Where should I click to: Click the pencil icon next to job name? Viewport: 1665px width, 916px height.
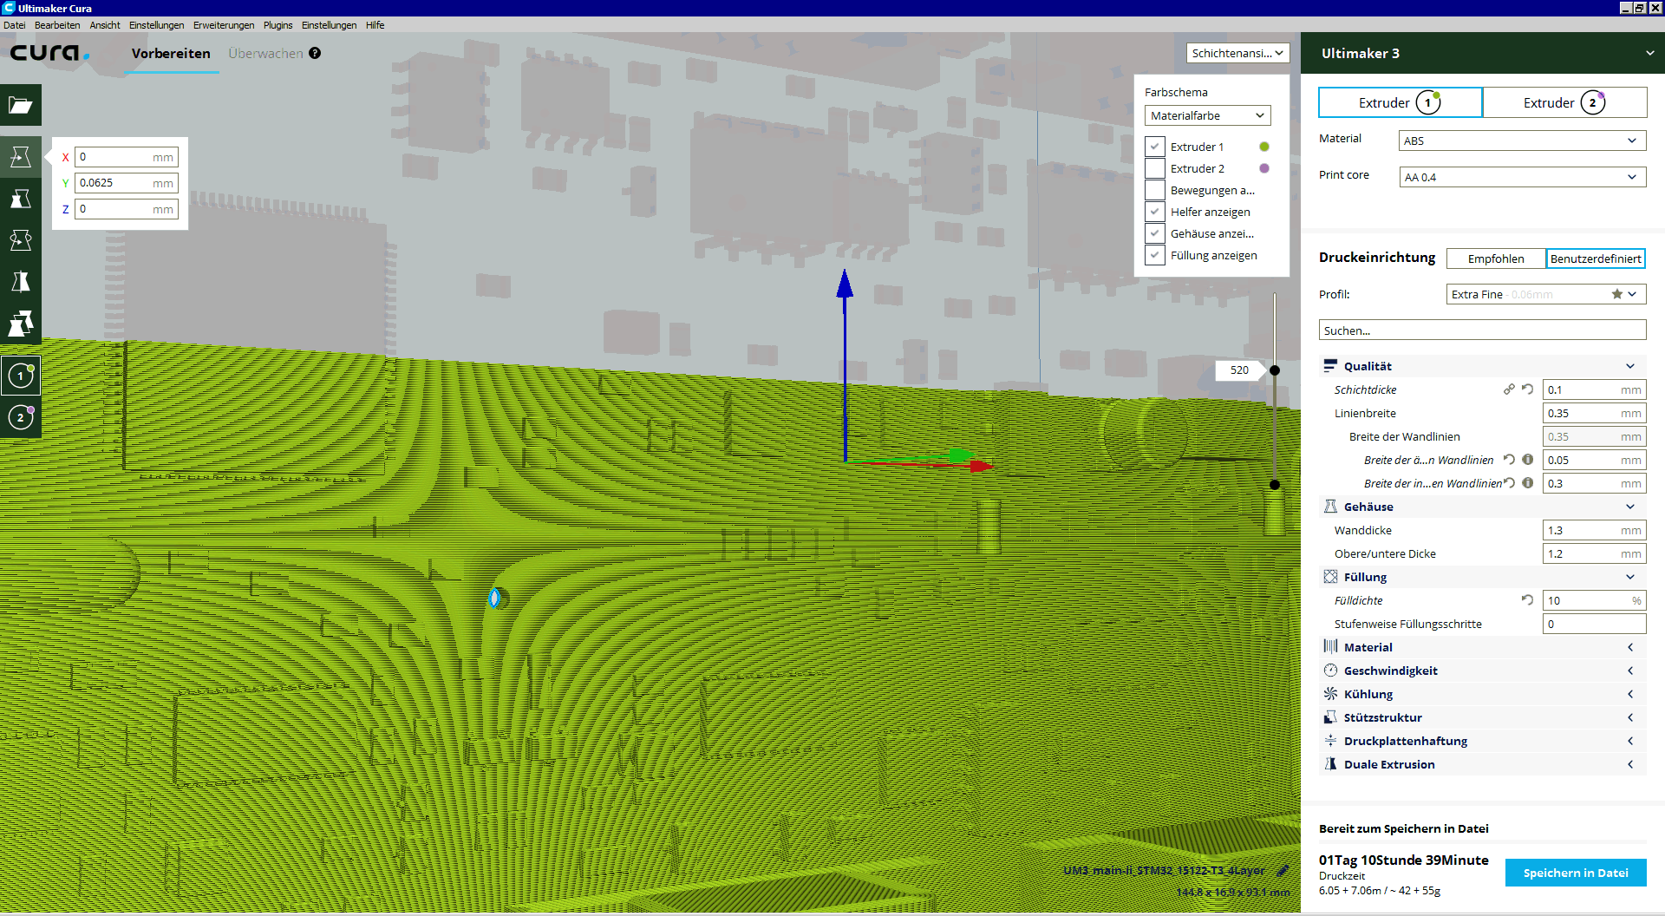(1283, 870)
